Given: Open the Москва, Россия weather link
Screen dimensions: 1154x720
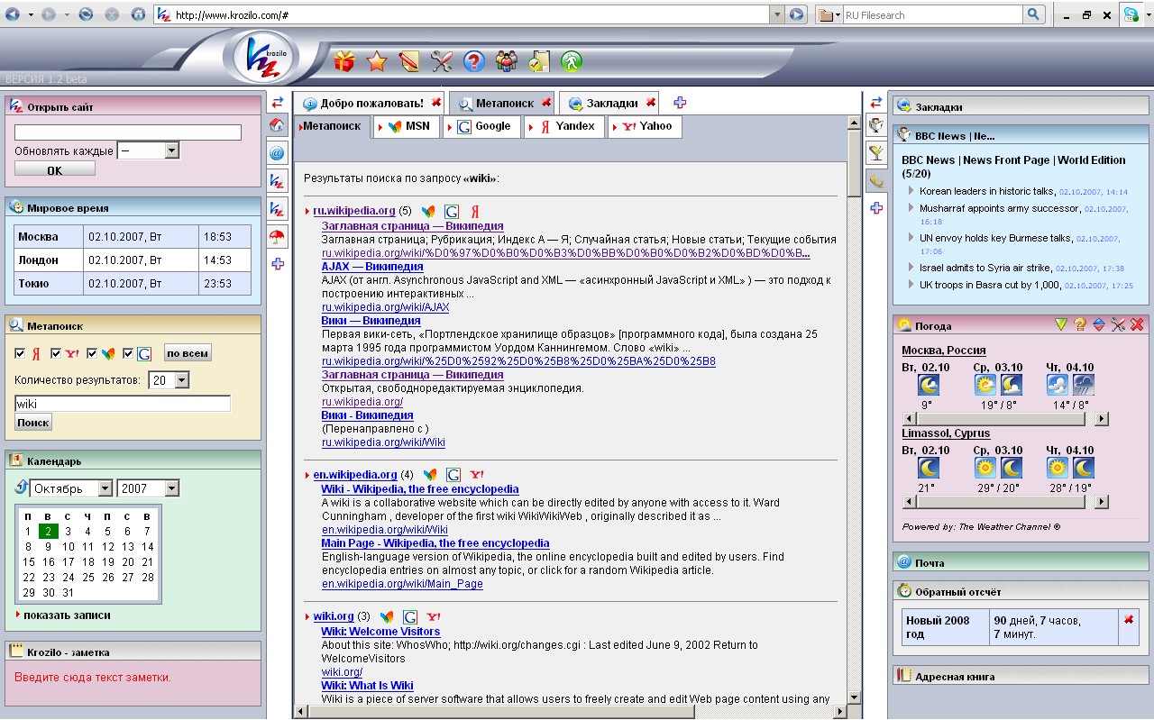Looking at the screenshot, I should coord(944,351).
